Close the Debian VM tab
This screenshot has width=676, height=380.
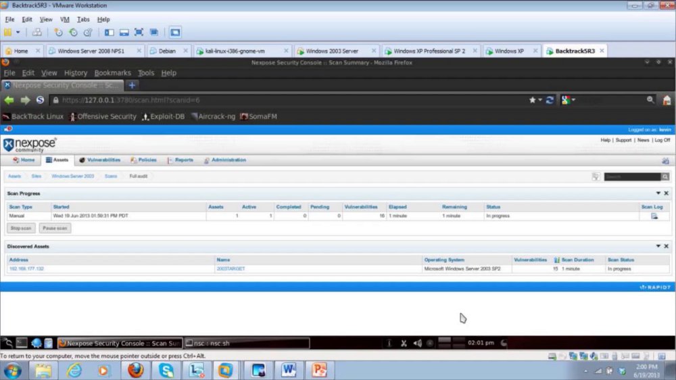185,51
